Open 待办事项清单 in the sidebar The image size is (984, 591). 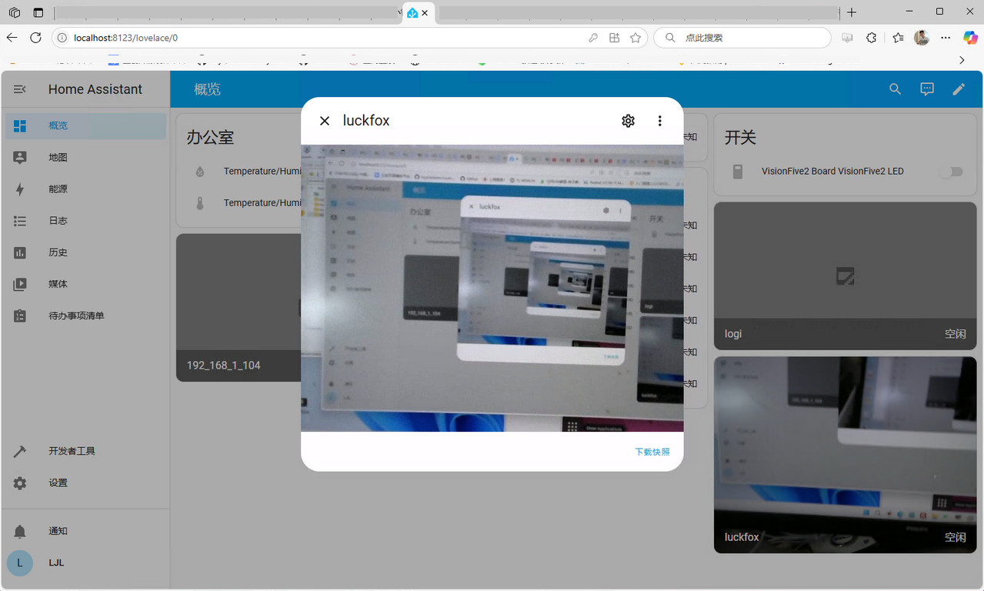tap(85, 316)
